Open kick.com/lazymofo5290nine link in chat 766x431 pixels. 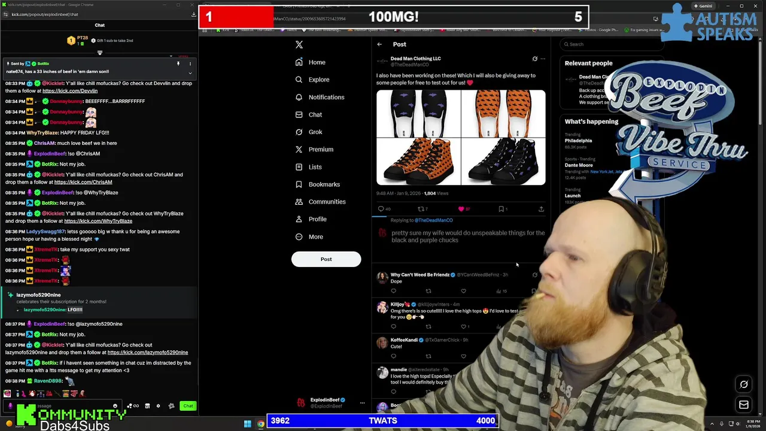coord(148,353)
